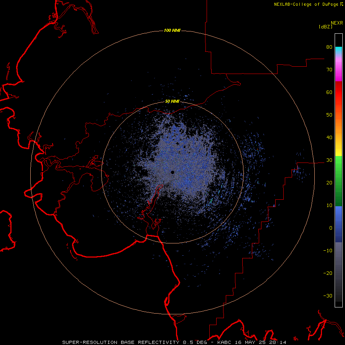Click the 60 dBZ scale value
345x345 pixels.
329,92
